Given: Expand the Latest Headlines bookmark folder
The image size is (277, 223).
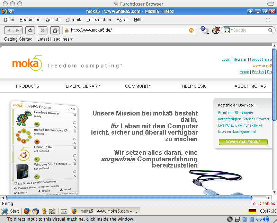Looking at the screenshot, I should (55, 39).
